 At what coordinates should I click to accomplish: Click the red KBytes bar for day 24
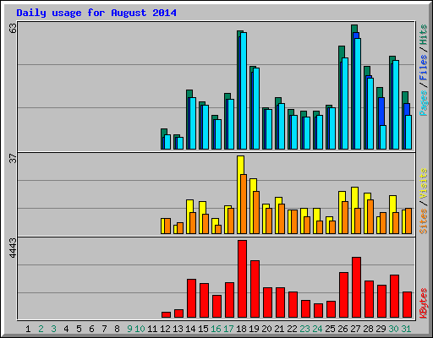pyautogui.click(x=318, y=311)
